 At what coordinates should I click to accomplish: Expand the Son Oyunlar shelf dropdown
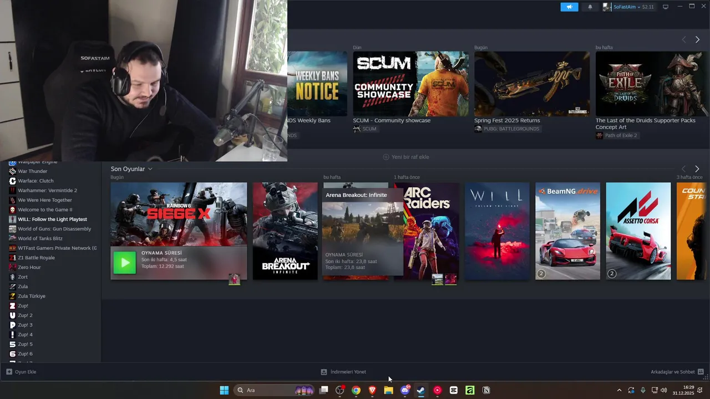point(150,169)
